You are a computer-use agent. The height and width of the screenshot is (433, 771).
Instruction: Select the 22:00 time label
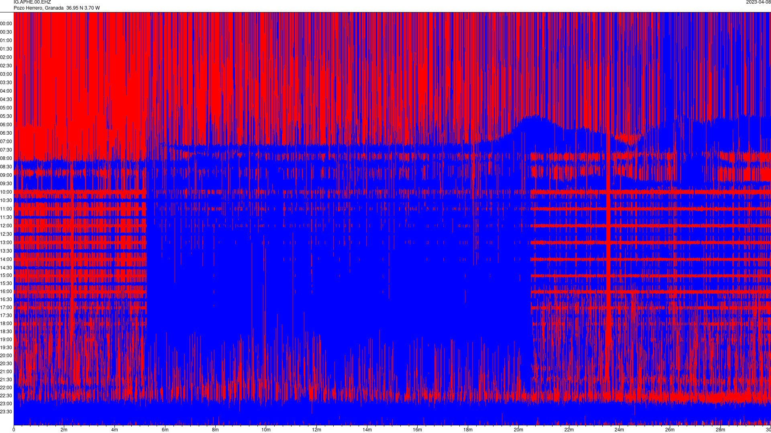coord(6,388)
